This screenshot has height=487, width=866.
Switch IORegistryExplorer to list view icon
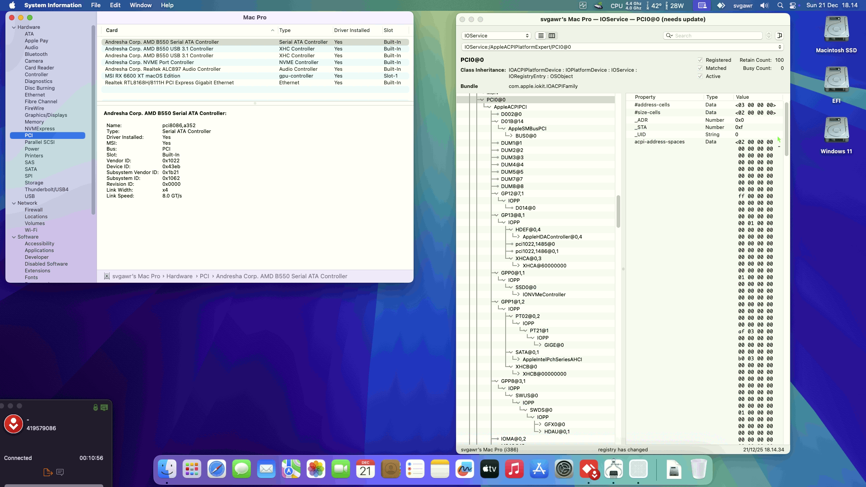541,36
